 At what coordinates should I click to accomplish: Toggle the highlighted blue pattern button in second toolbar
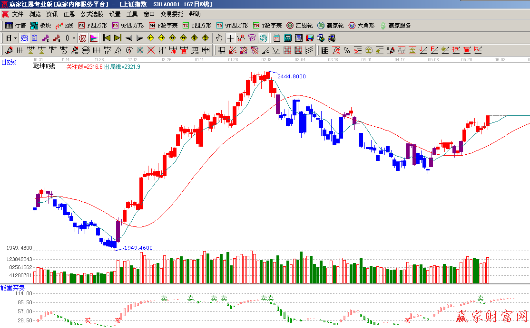click(x=263, y=38)
